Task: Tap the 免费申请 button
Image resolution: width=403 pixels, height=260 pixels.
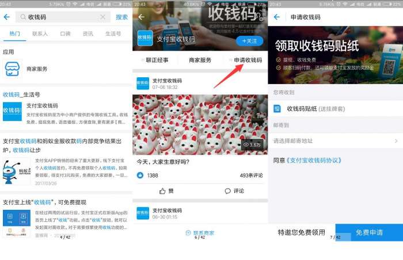Action: point(369,232)
